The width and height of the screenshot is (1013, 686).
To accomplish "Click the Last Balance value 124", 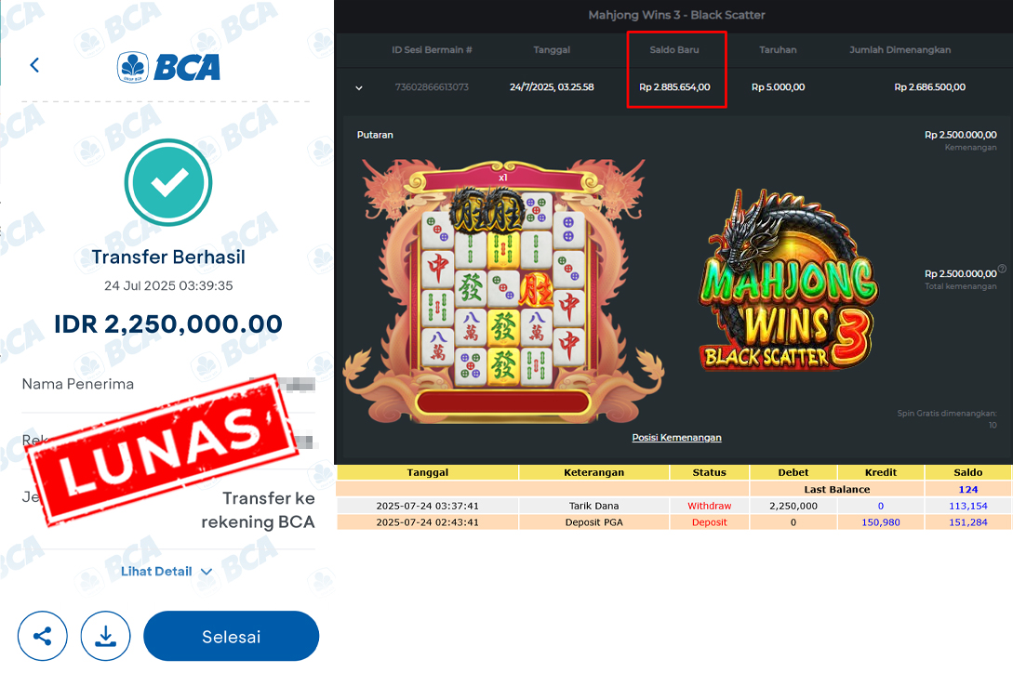I will (x=967, y=489).
